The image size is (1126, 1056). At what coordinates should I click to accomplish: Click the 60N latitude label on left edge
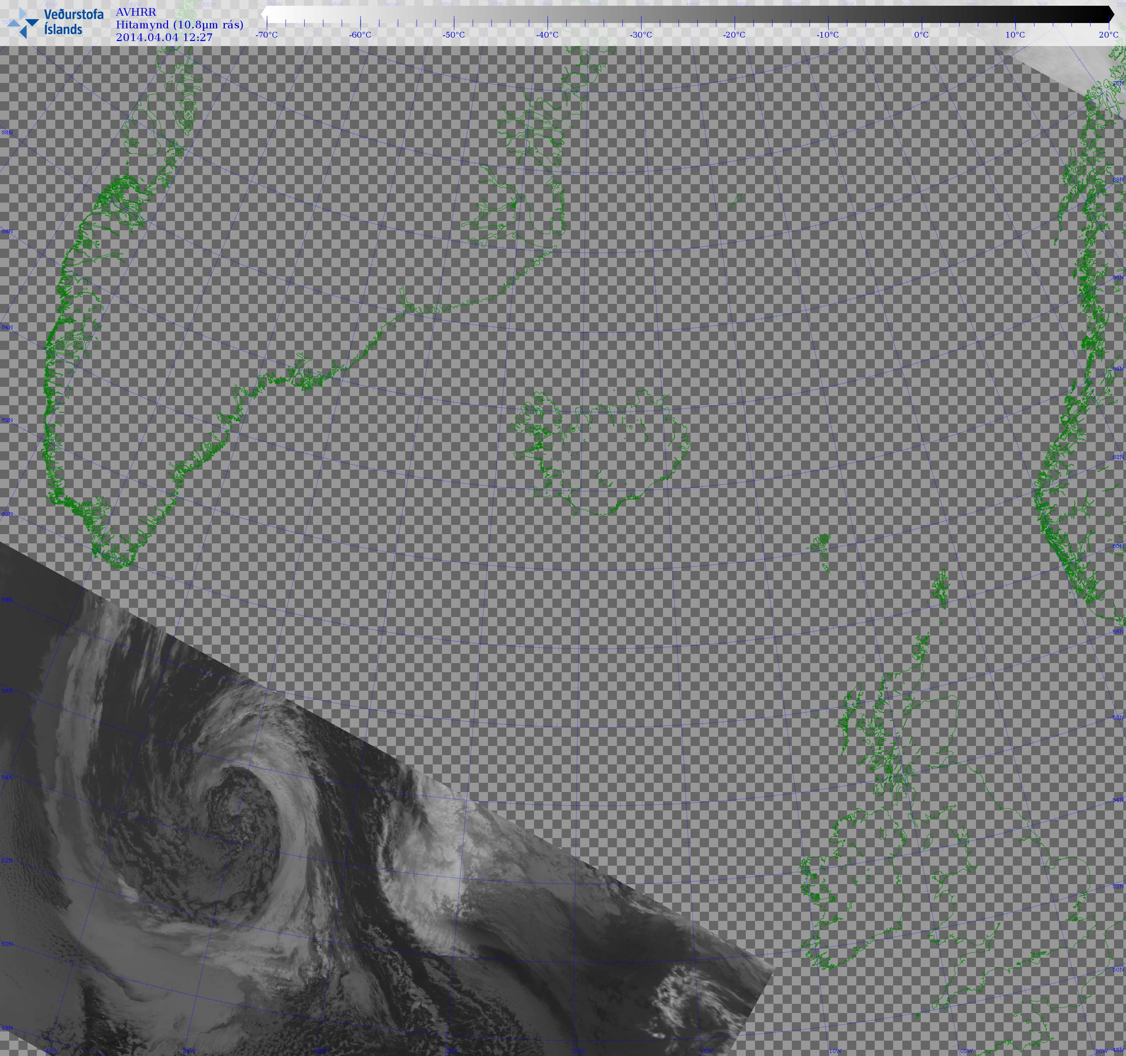point(7,515)
